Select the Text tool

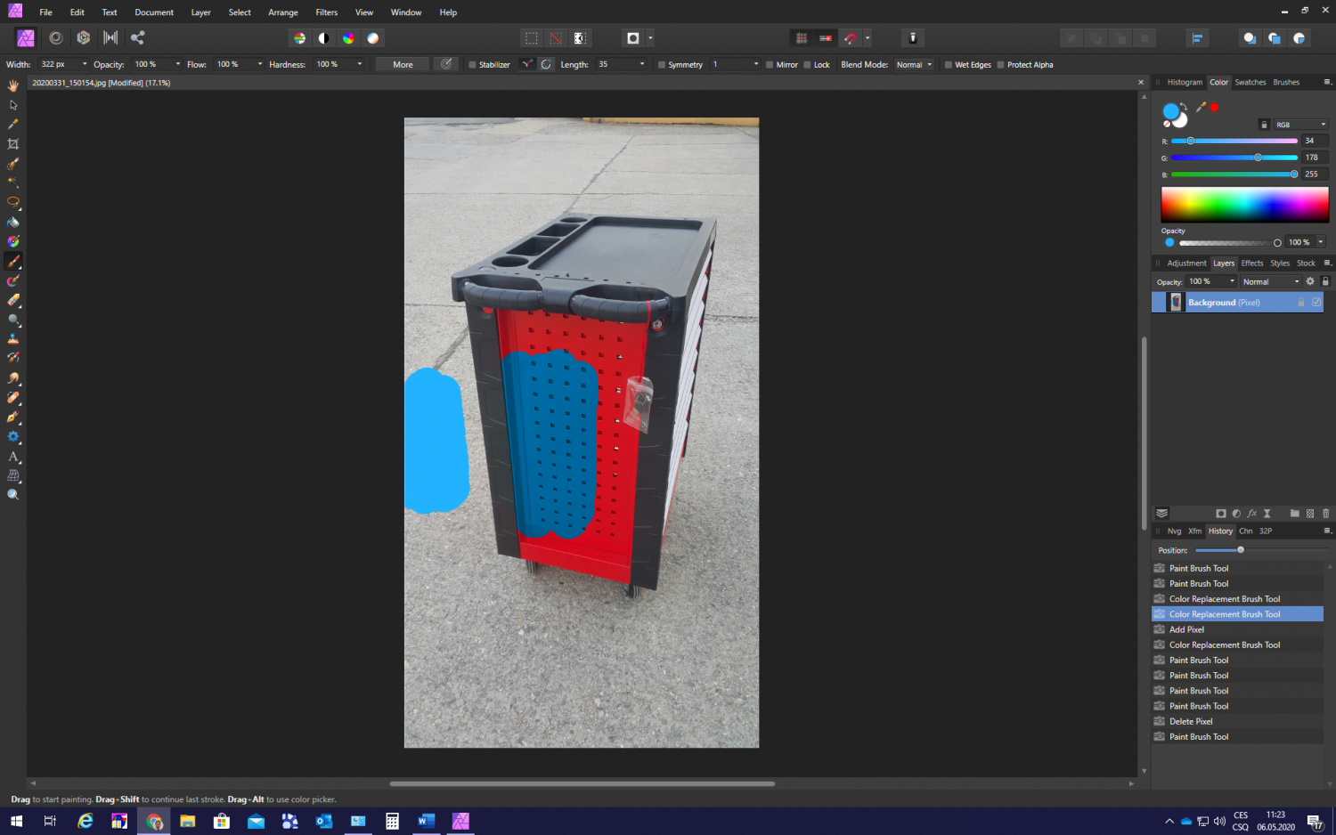pos(13,457)
